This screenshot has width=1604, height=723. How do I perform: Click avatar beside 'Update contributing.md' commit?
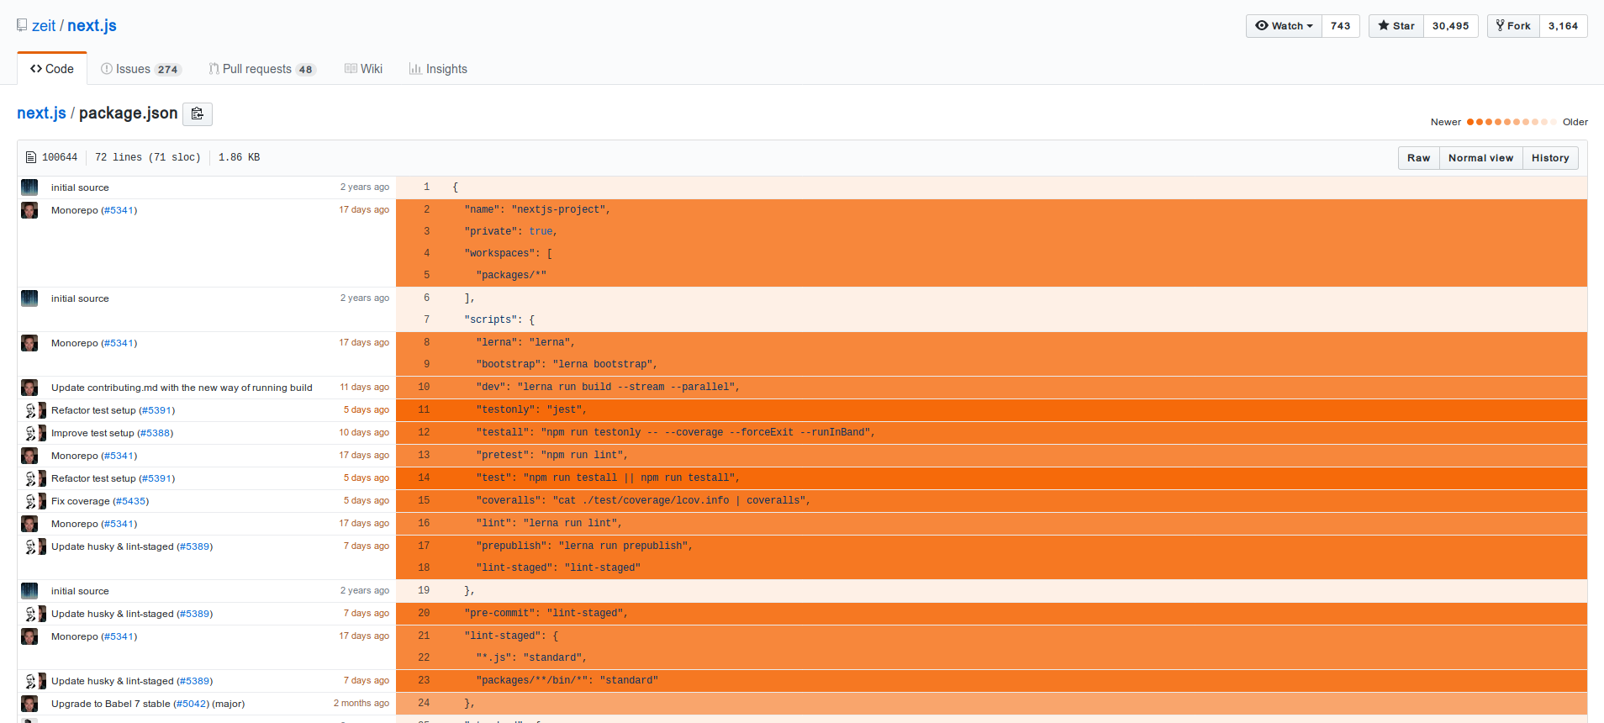click(x=29, y=388)
